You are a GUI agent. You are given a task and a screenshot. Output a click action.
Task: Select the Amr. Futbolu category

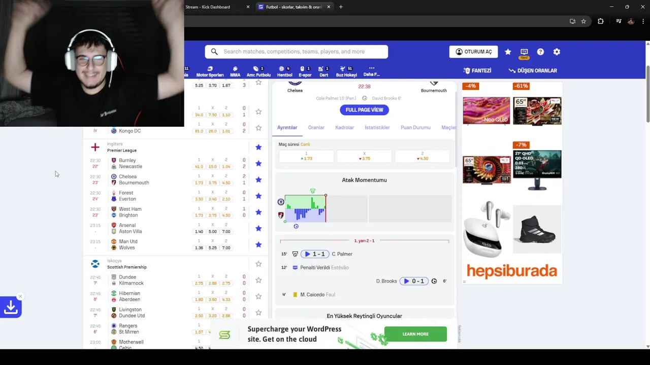pos(258,71)
